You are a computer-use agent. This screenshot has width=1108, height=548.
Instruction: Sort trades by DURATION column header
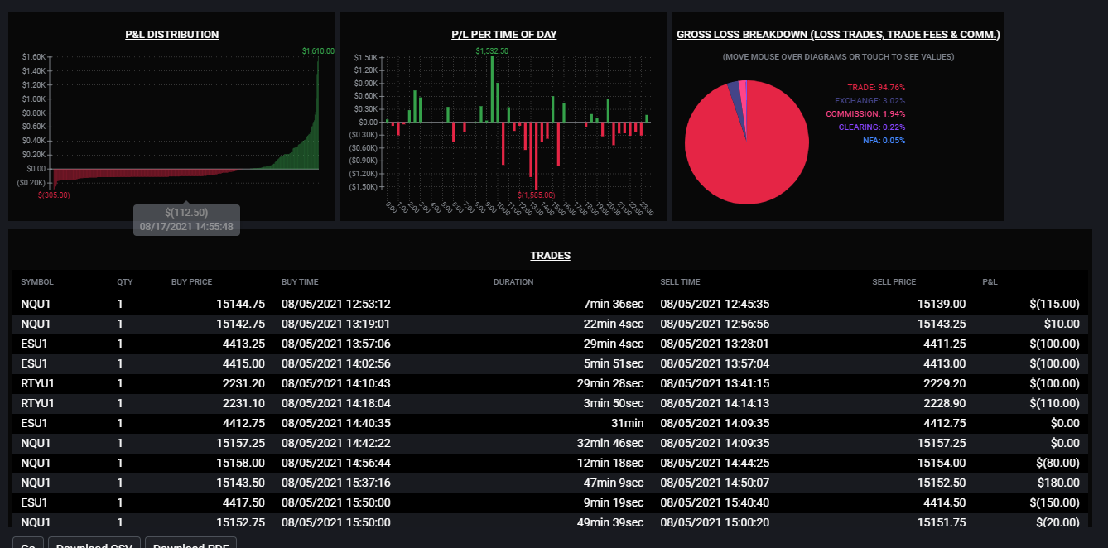click(513, 282)
